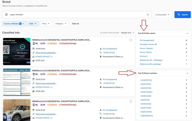The image size is (192, 121).
Task: Click phone +31492747124 in first ad
Action: [109, 53]
